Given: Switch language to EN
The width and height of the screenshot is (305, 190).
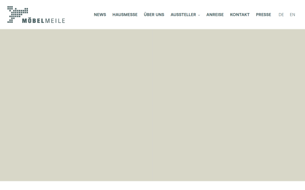Looking at the screenshot, I should pos(292,15).
